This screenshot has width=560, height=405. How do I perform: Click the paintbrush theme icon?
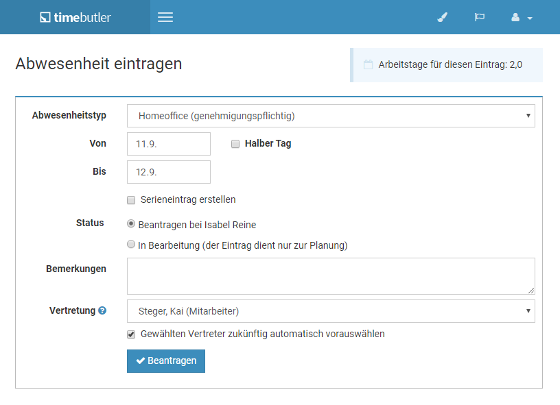pos(443,17)
